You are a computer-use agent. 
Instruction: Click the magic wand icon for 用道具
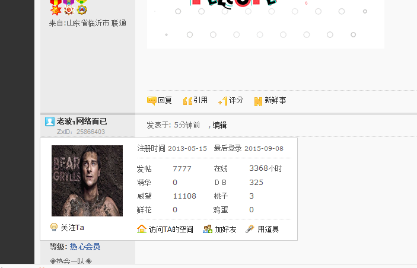tap(250, 229)
